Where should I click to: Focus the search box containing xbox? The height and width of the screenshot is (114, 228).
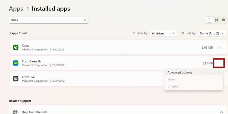pos(49,20)
